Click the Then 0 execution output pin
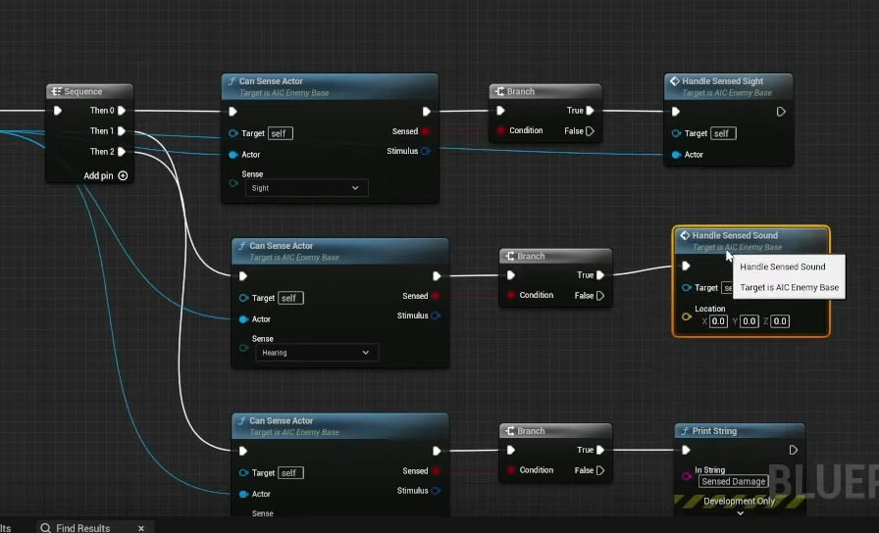 pyautogui.click(x=123, y=111)
